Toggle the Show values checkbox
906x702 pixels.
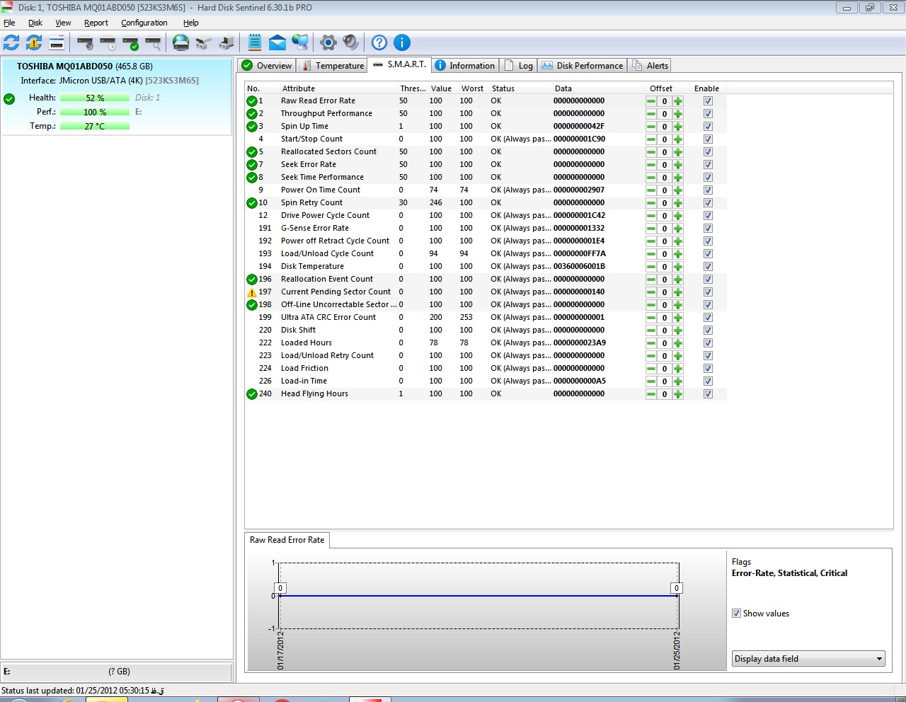pyautogui.click(x=737, y=614)
